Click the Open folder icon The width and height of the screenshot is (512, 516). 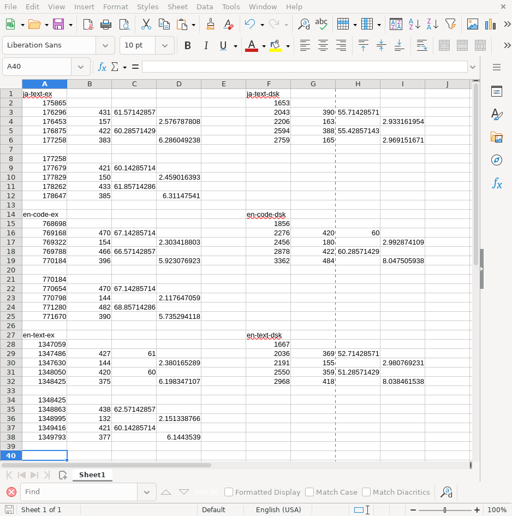point(34,25)
